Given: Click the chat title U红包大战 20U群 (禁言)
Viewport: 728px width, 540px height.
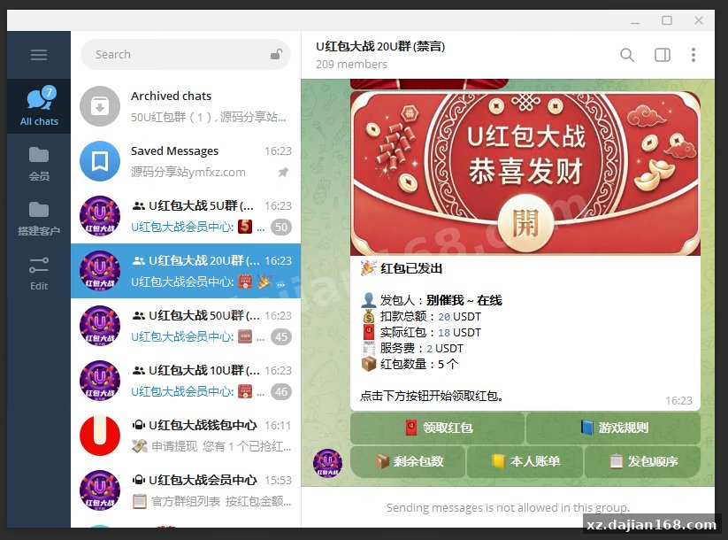Looking at the screenshot, I should [380, 46].
